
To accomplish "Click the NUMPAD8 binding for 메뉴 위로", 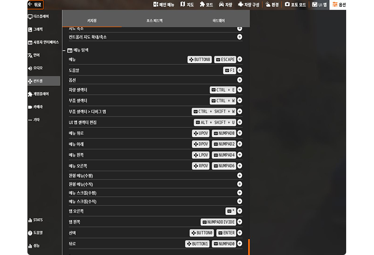I will tap(224, 133).
